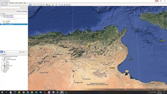Toggle Lieux temporaires checkbox
167x94 pixels.
coord(2,24)
